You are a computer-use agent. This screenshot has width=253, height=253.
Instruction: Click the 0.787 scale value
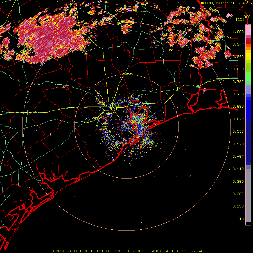[238, 82]
